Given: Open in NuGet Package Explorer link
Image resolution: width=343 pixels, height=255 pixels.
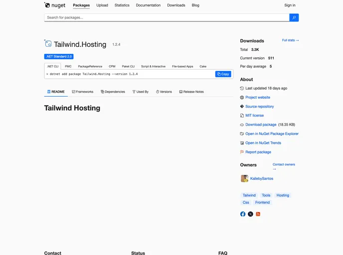Looking at the screenshot, I should [x=272, y=134].
